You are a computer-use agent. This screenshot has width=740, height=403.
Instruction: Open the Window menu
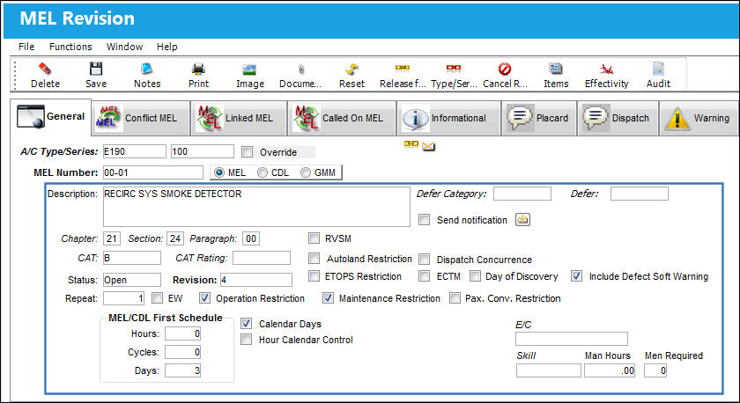(124, 47)
